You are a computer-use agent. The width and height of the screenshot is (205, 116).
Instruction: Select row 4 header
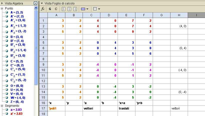coord(43,37)
